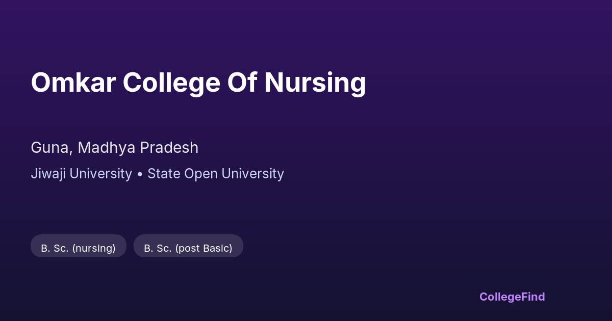Click the Omkar College Of Nursing heading
This screenshot has height=321, width=612.
[x=198, y=82]
